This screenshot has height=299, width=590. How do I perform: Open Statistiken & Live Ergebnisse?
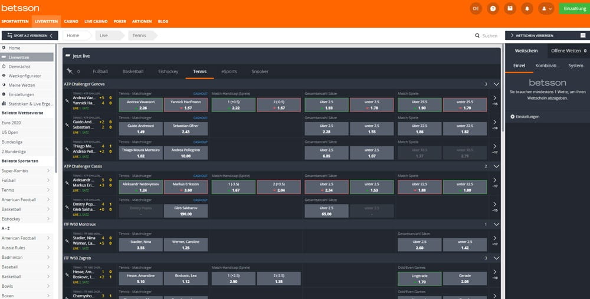click(27, 104)
